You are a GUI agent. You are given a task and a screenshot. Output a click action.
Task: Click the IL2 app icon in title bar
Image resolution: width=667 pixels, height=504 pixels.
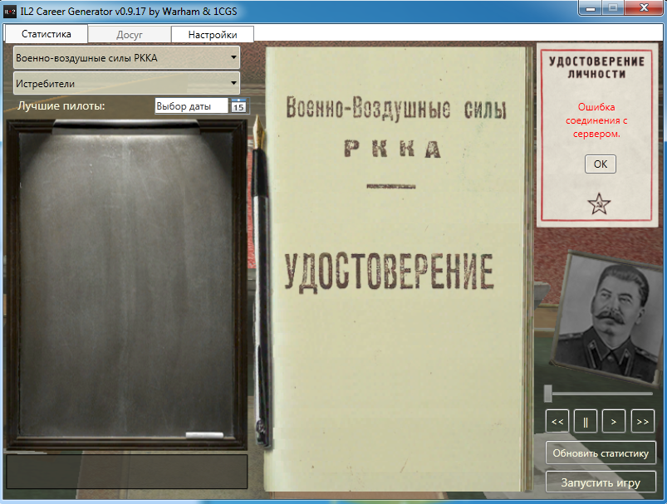pos(9,12)
